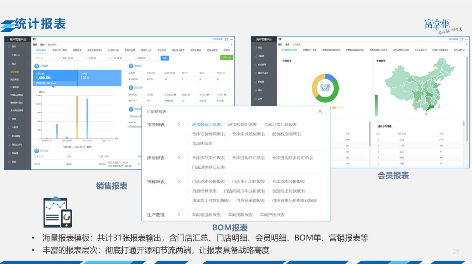Close the 供应链报表 popup dialog
The image size is (472, 264).
[x=320, y=111]
